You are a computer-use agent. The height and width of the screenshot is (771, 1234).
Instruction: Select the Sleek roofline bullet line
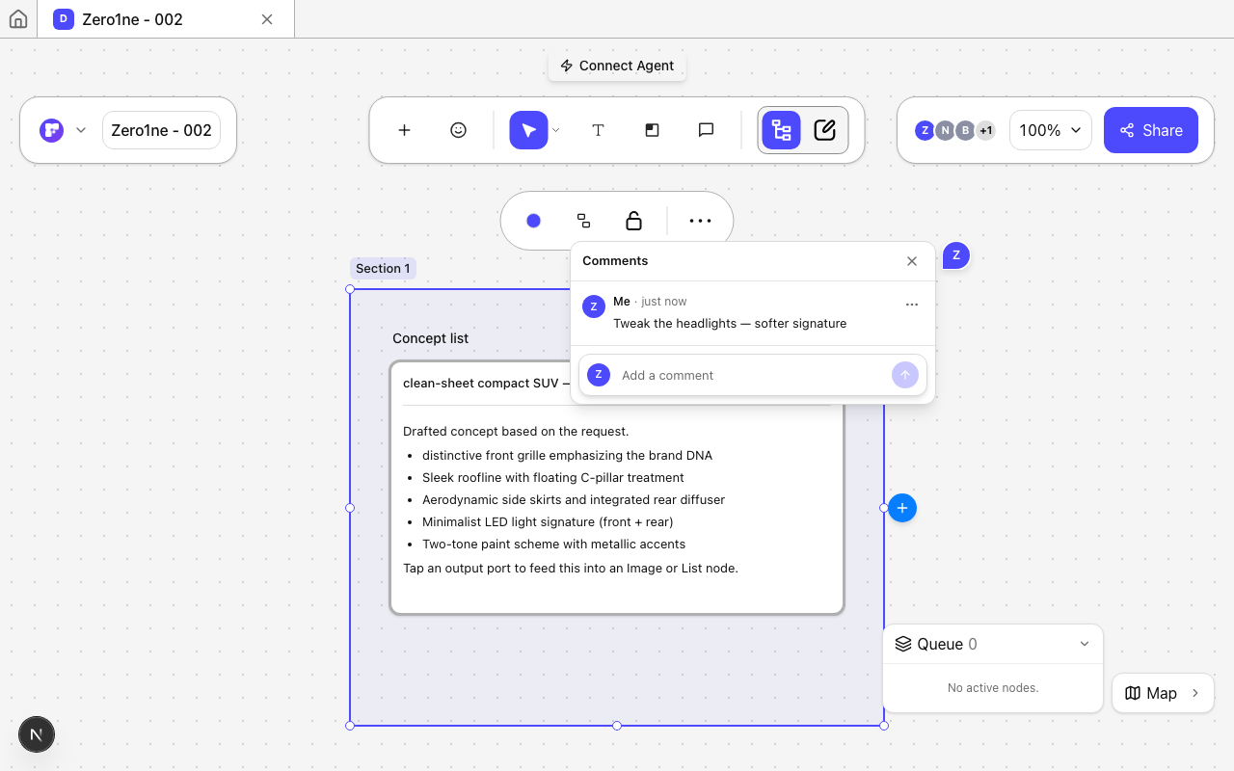point(553,477)
